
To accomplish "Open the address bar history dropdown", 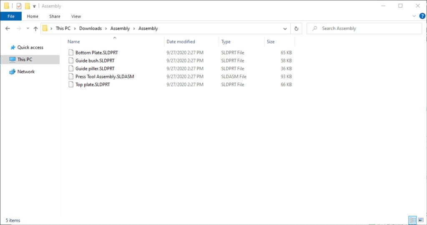I will (285, 28).
